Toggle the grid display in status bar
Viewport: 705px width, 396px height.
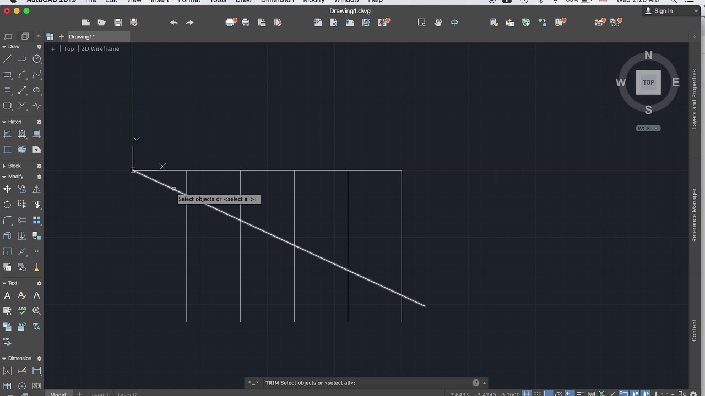[528, 394]
